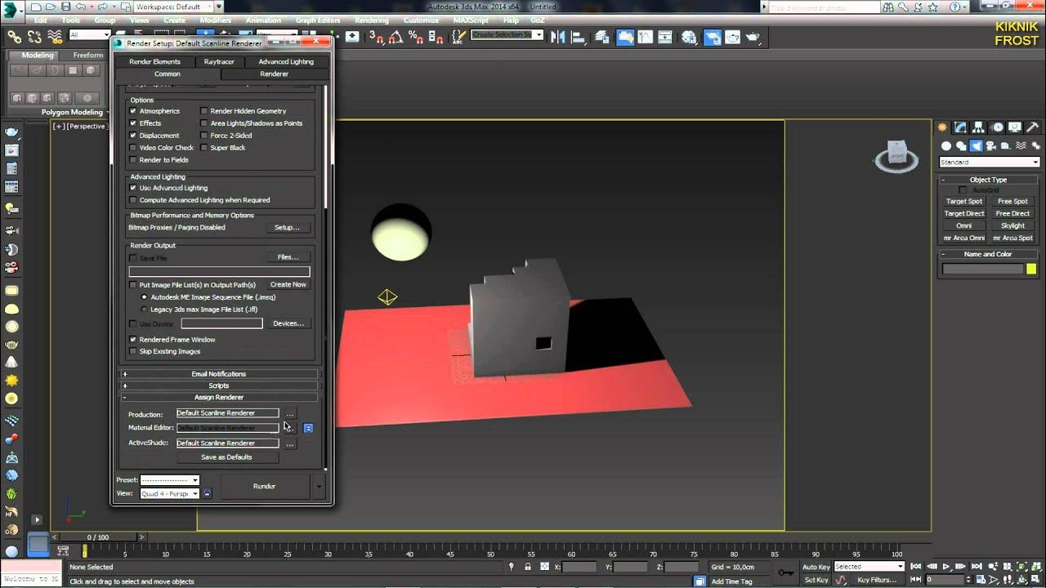The width and height of the screenshot is (1046, 588).
Task: Open the View dropdown in Render Setup
Action: (170, 493)
